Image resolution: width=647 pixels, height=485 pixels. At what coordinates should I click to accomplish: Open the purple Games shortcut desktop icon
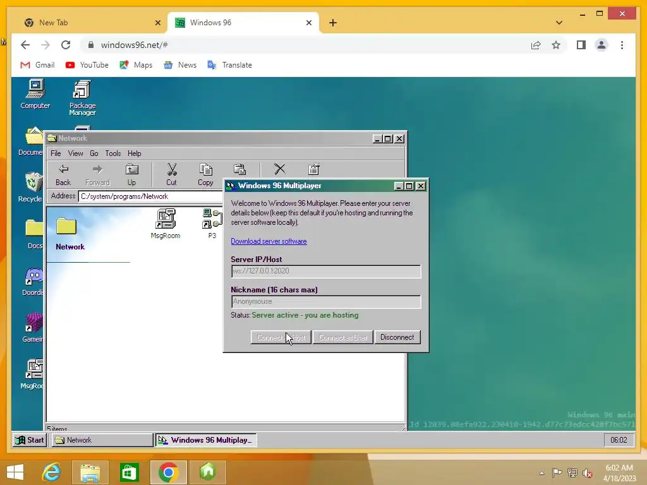pos(33,328)
